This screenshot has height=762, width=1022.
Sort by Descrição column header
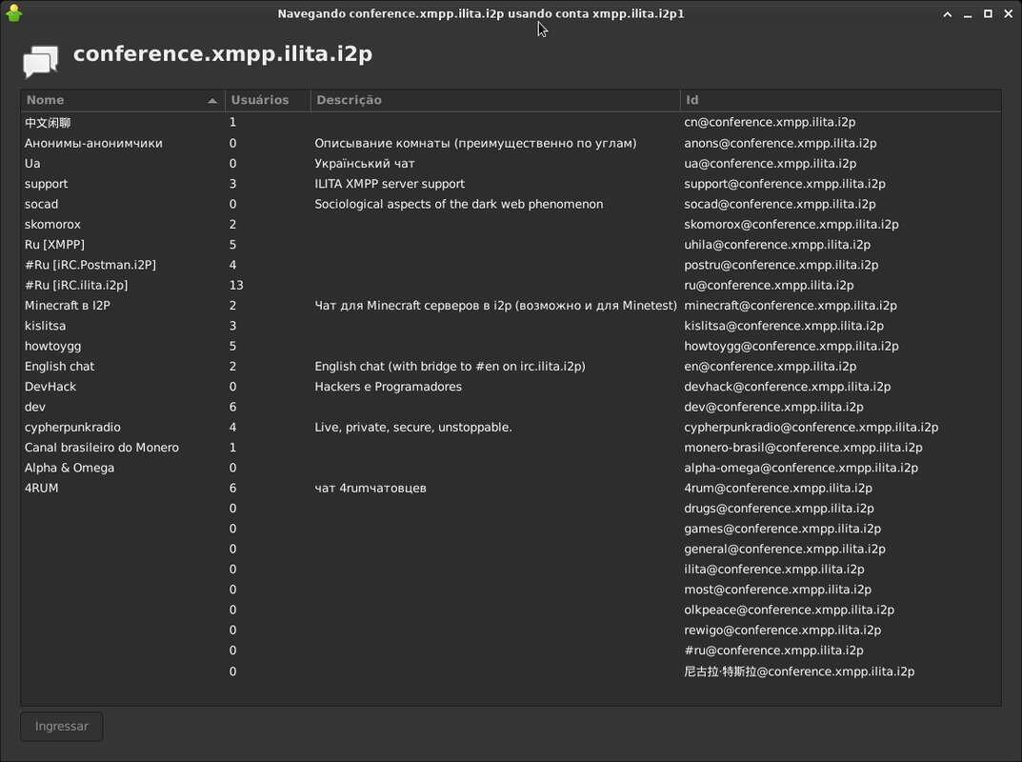pos(495,100)
